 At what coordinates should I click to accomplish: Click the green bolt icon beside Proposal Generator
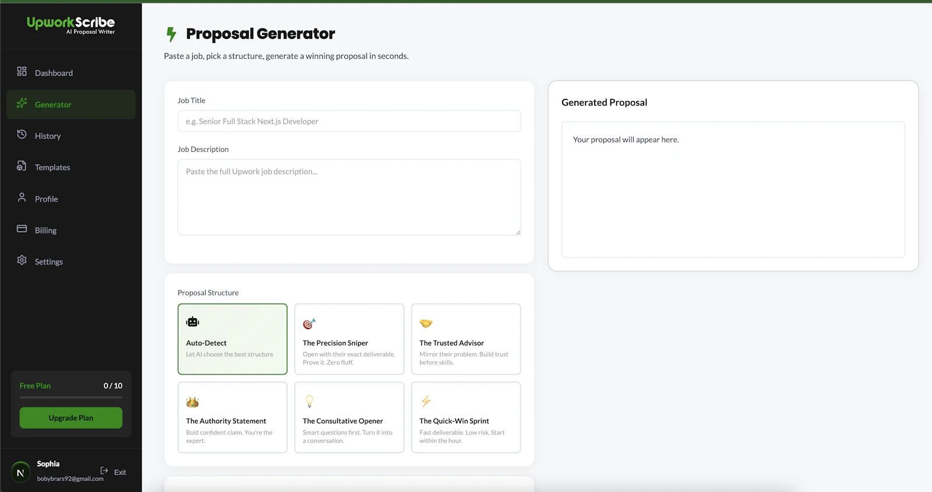171,34
